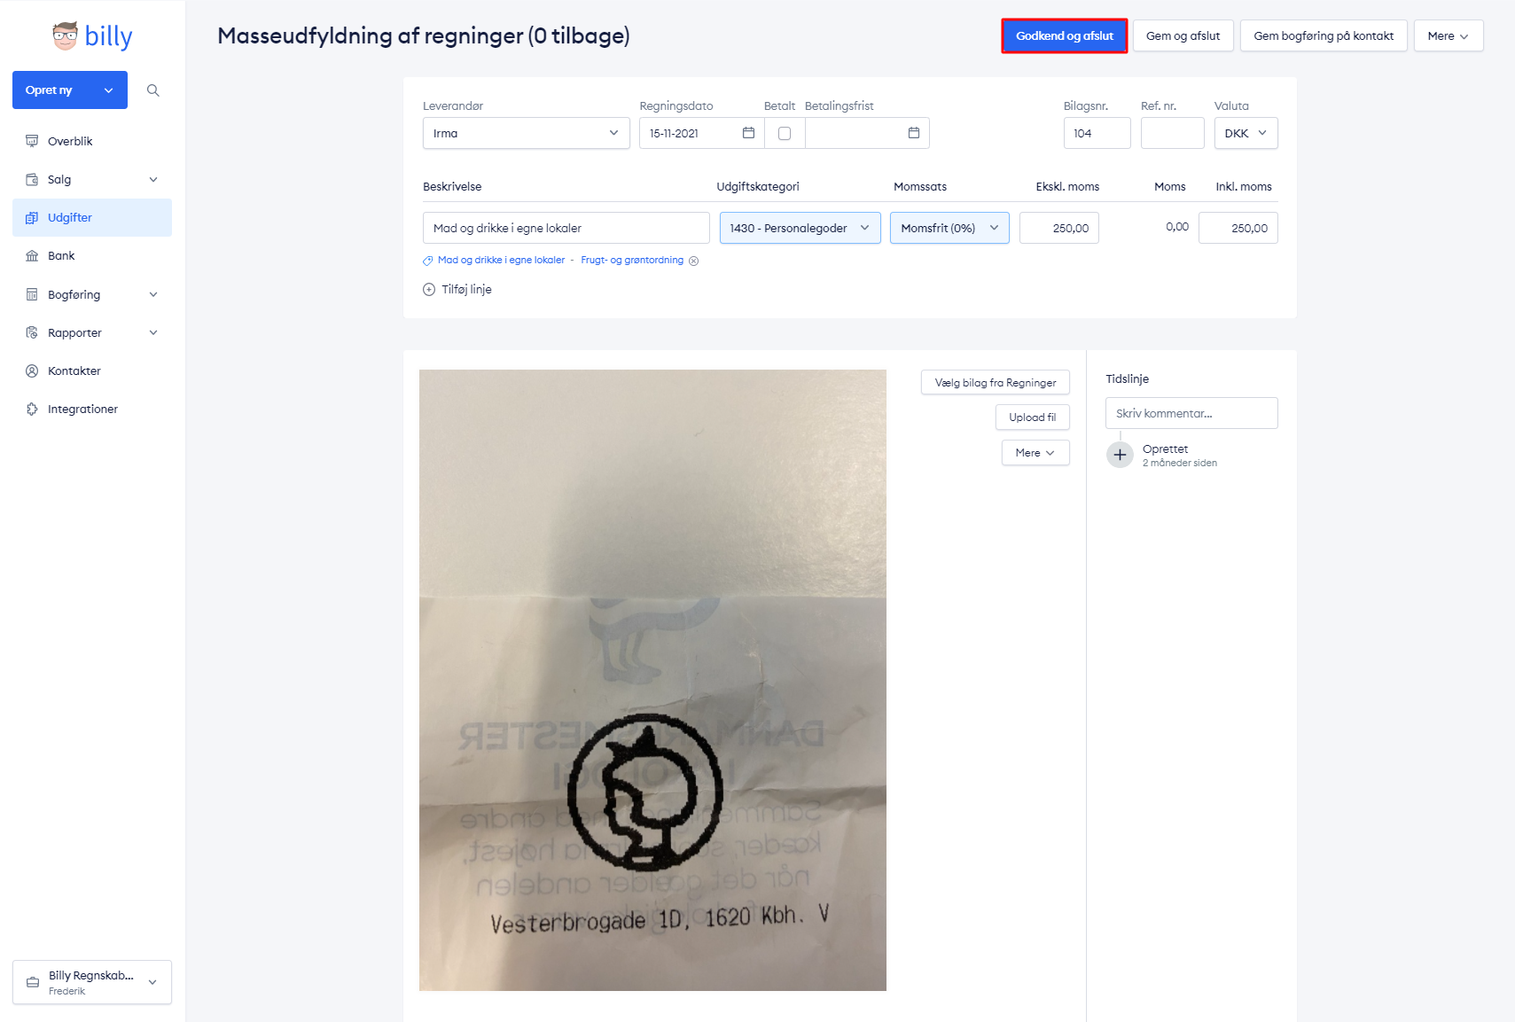The height and width of the screenshot is (1022, 1515).
Task: Click Gem bogføring på kontakt
Action: [1324, 36]
